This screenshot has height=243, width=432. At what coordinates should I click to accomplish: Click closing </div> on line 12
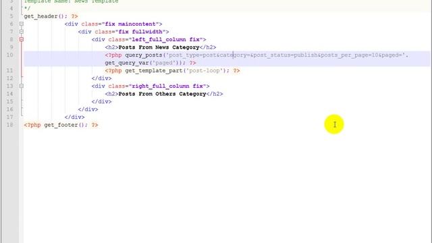102,78
